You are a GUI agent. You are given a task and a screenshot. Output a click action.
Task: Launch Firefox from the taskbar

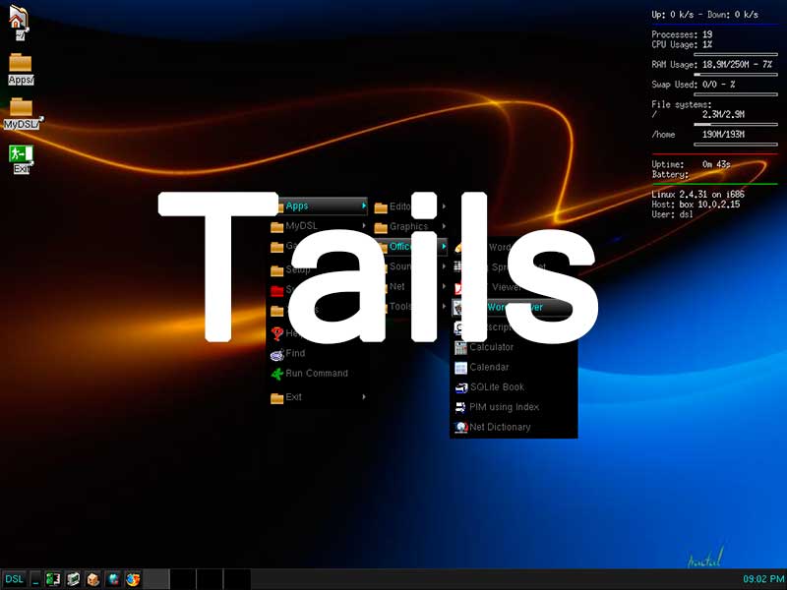(x=133, y=579)
